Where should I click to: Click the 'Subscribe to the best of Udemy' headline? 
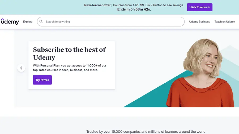[69, 53]
